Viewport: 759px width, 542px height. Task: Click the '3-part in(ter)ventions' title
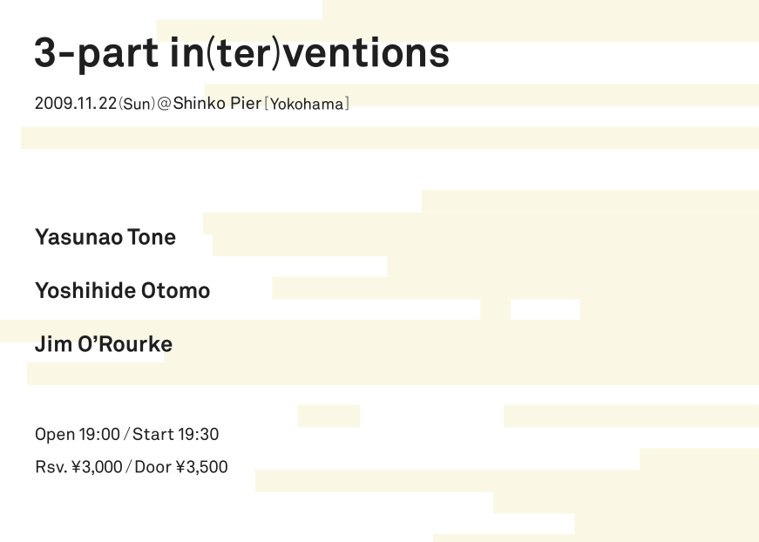[242, 53]
